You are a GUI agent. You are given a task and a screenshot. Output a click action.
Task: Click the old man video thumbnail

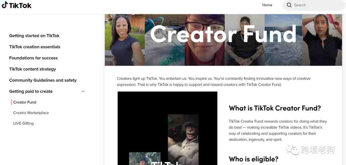(183, 140)
